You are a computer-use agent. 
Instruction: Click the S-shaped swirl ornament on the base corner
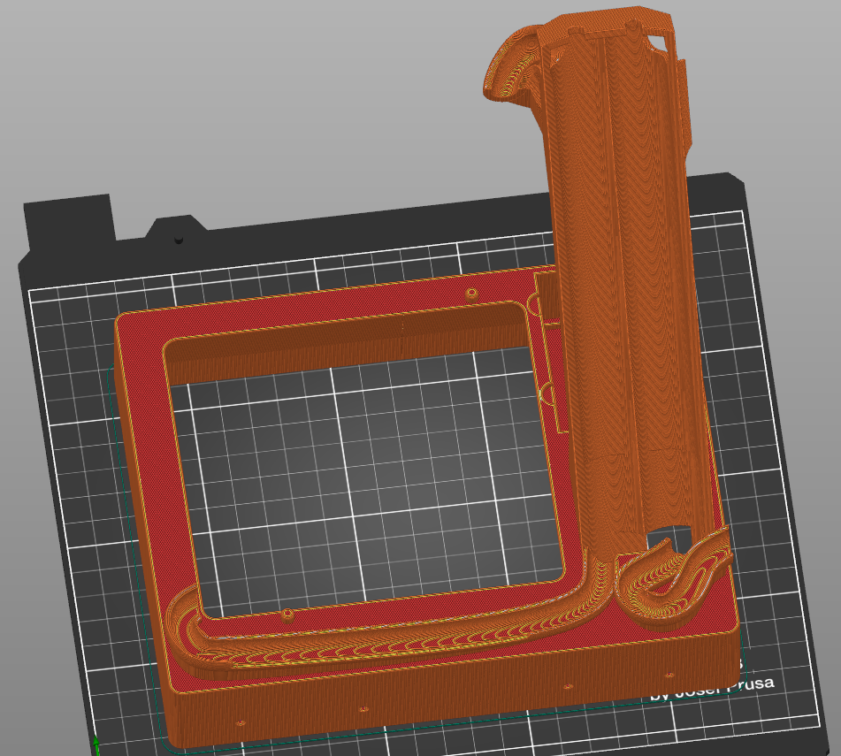pyautogui.click(x=677, y=579)
